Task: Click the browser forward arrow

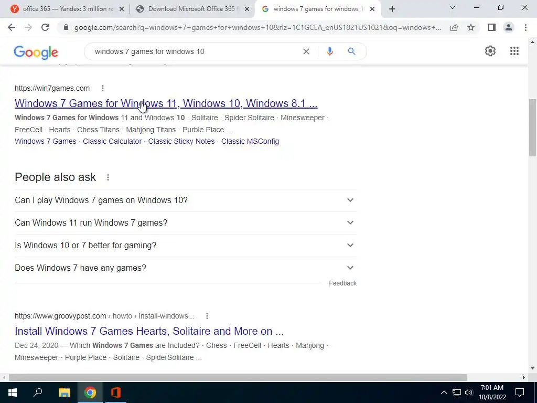Action: (28, 27)
